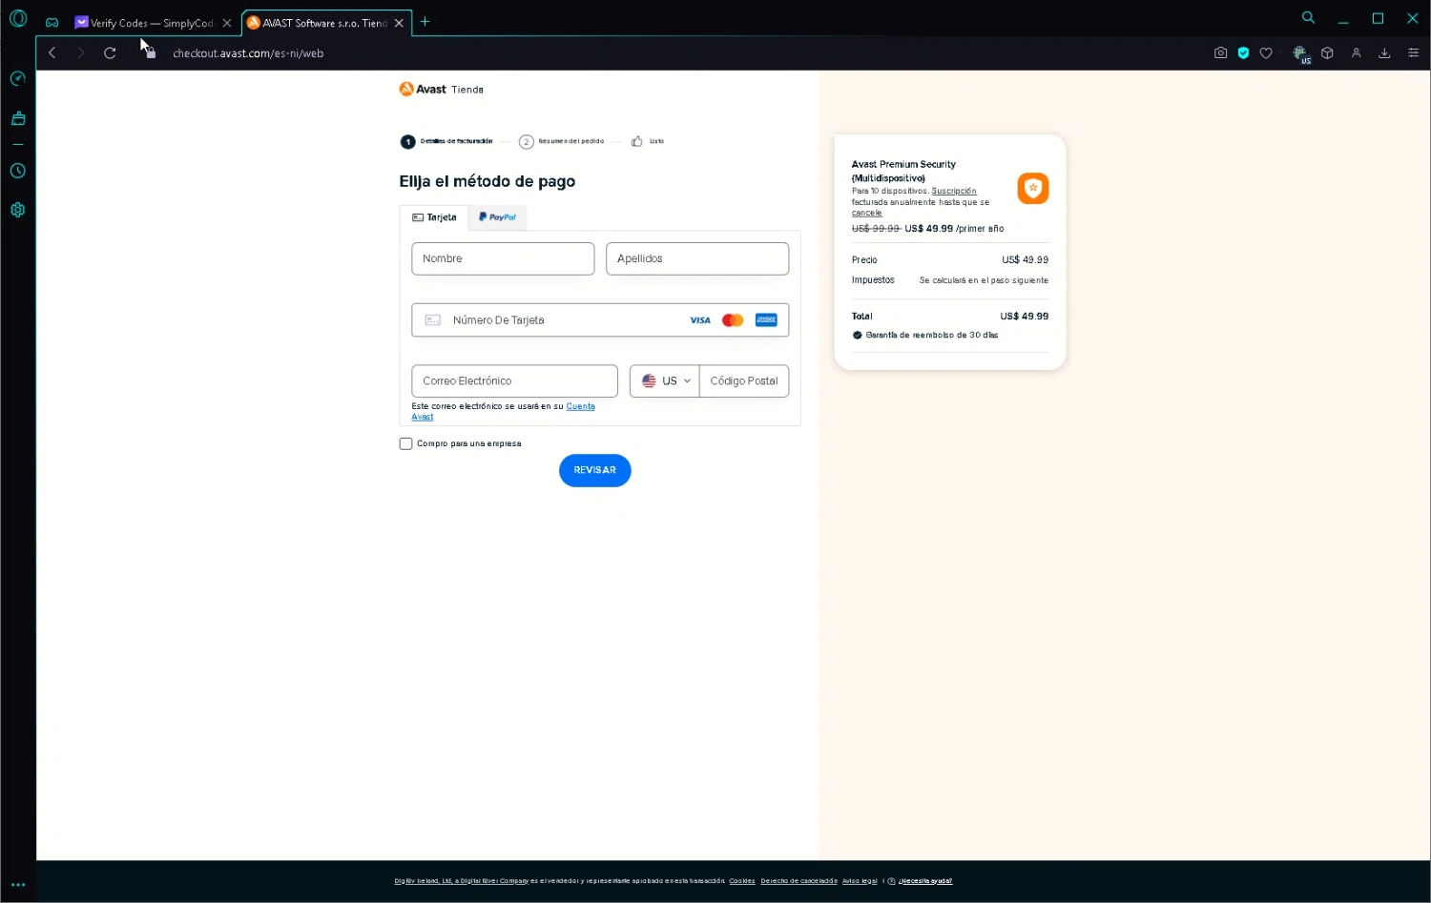Go back to the previous page
1431x903 pixels.
52,53
